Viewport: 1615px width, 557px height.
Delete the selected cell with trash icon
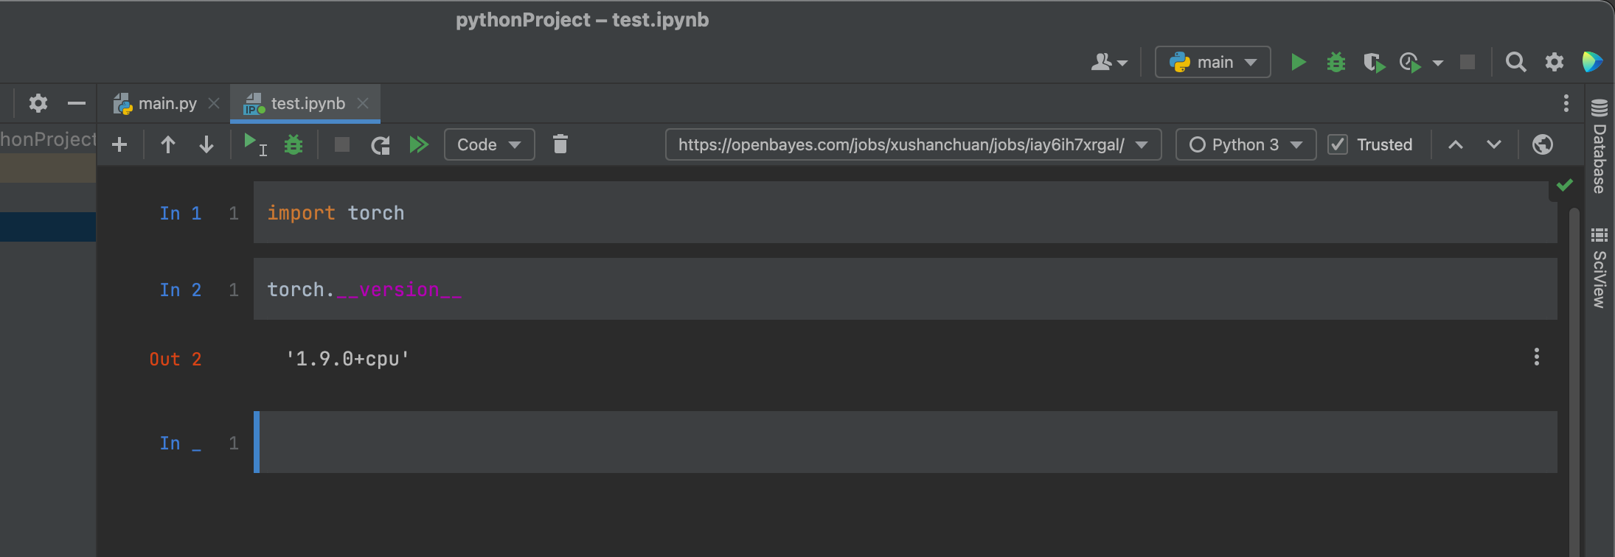pos(560,144)
